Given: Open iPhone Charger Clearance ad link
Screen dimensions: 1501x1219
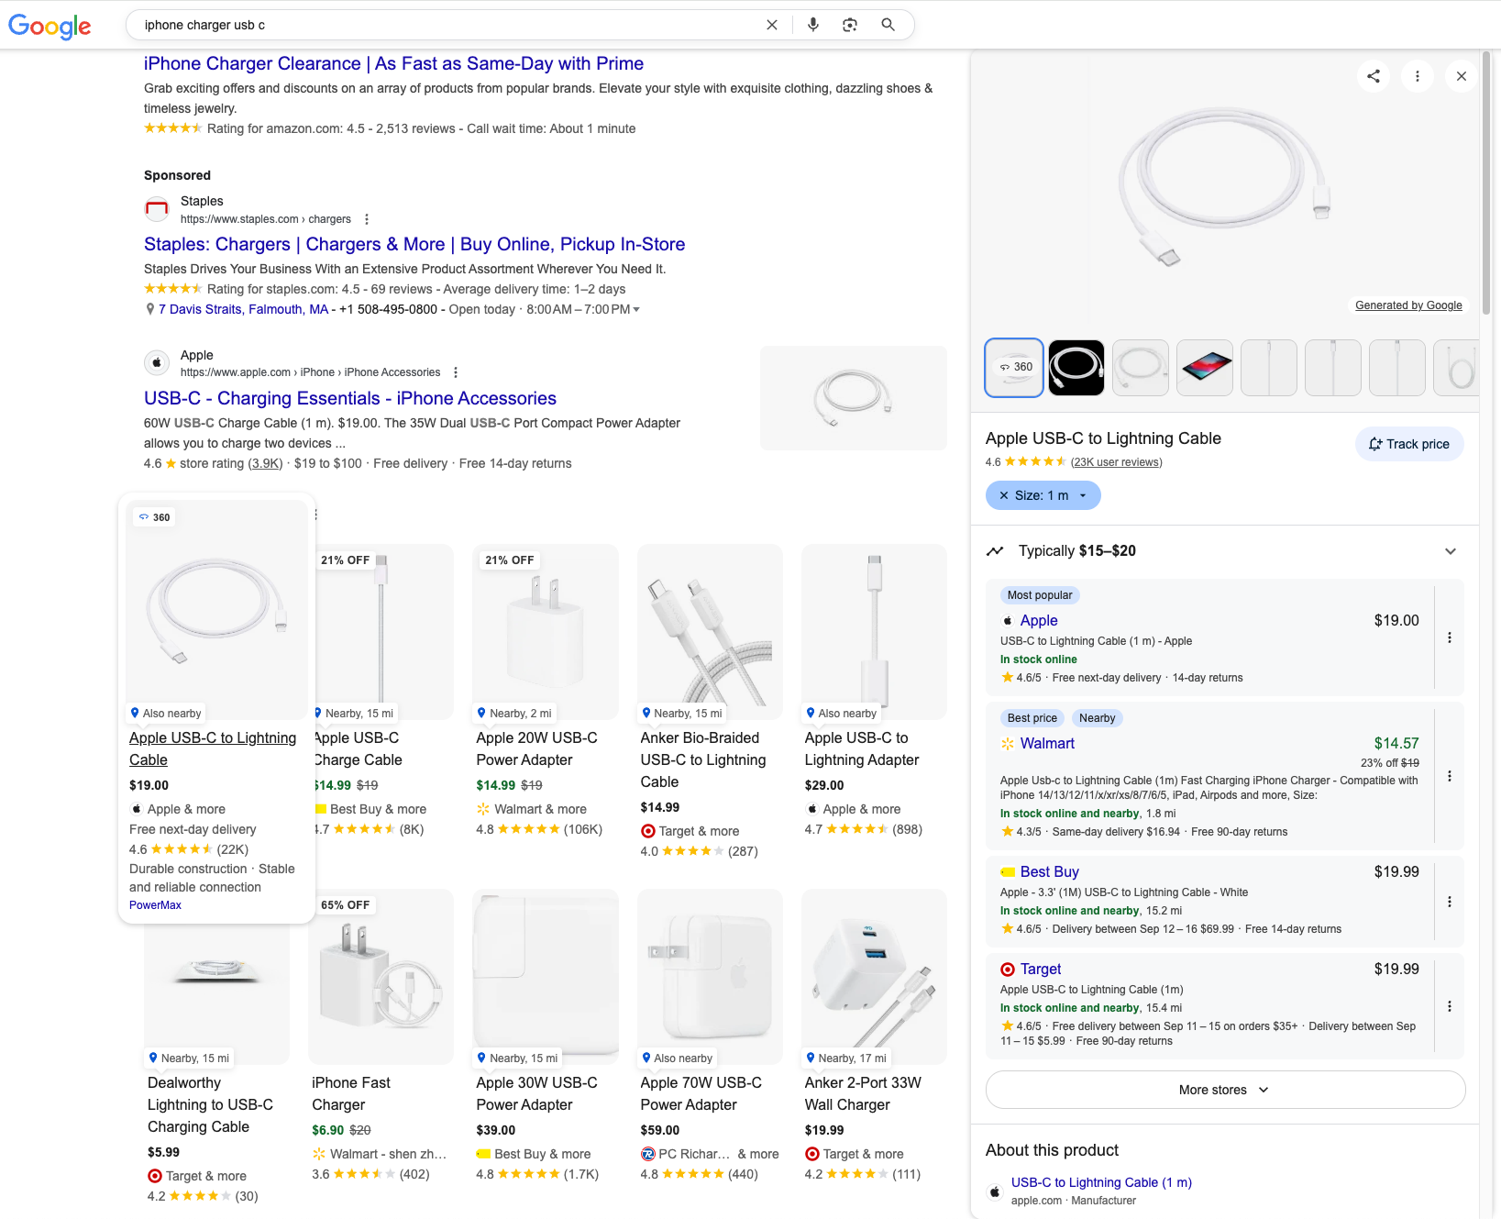Looking at the screenshot, I should click(x=393, y=63).
